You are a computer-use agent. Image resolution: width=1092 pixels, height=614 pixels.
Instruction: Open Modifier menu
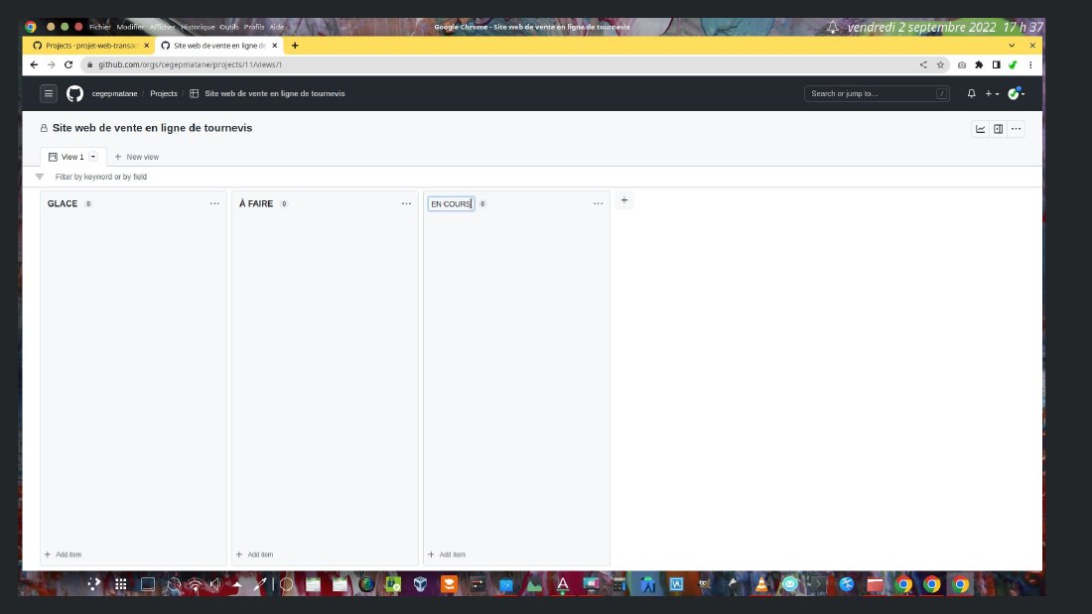[130, 27]
